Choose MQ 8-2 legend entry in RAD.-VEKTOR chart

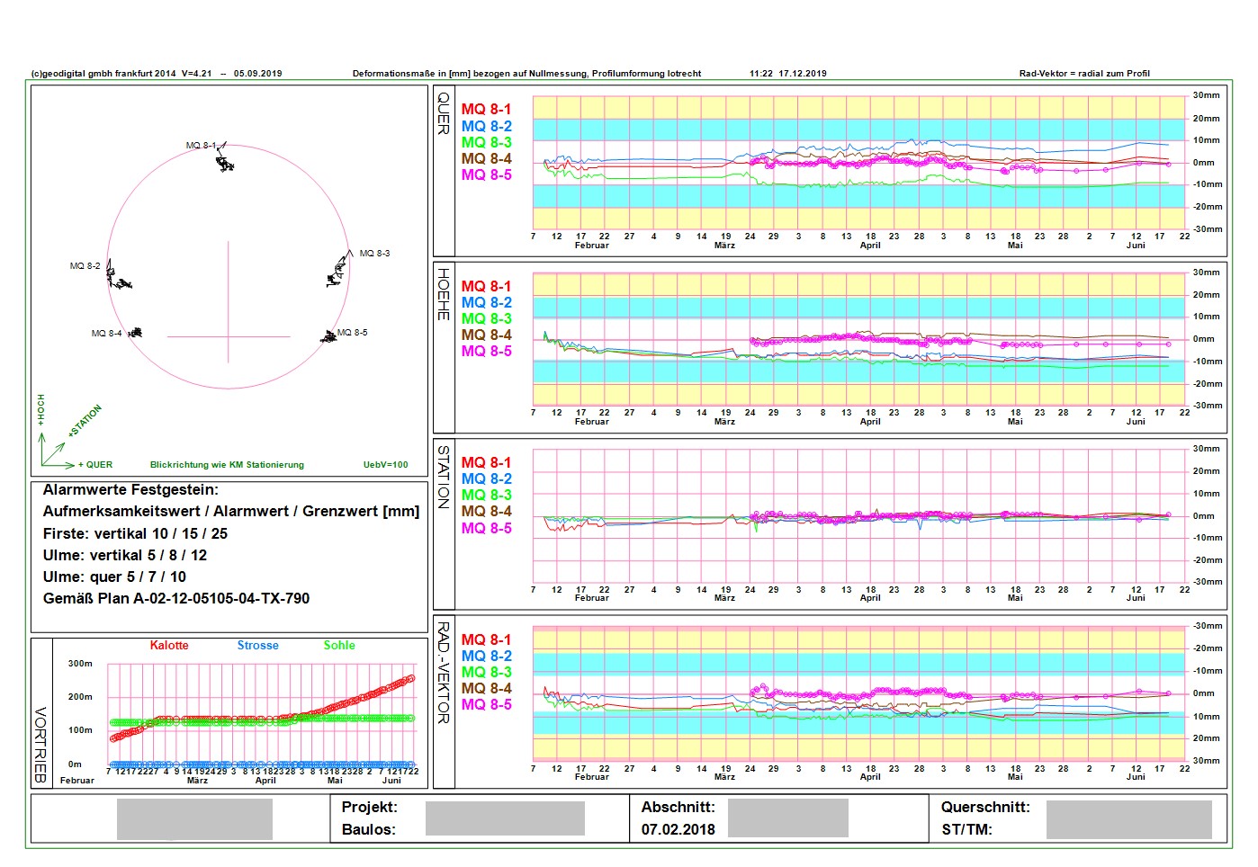(x=486, y=657)
